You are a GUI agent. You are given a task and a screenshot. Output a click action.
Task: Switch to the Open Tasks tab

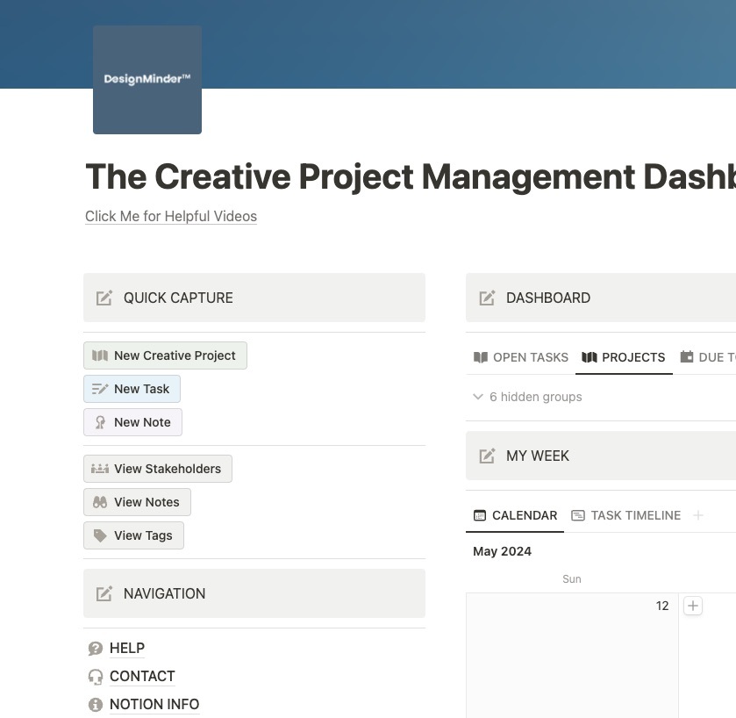point(521,357)
